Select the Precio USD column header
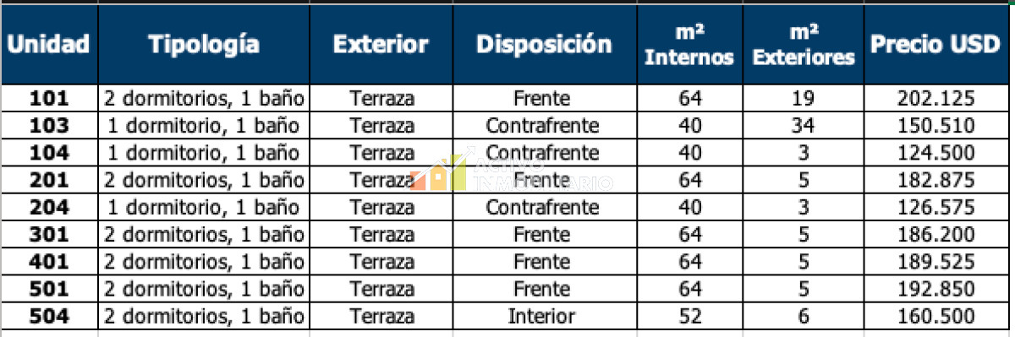Image resolution: width=1015 pixels, height=337 pixels. [935, 45]
